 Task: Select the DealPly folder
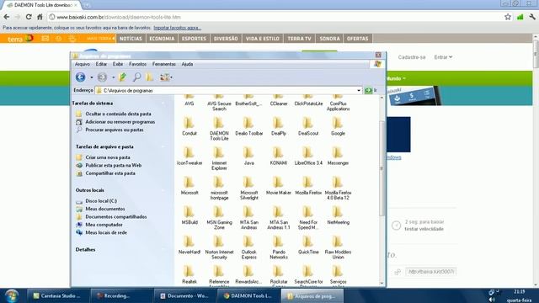click(279, 126)
